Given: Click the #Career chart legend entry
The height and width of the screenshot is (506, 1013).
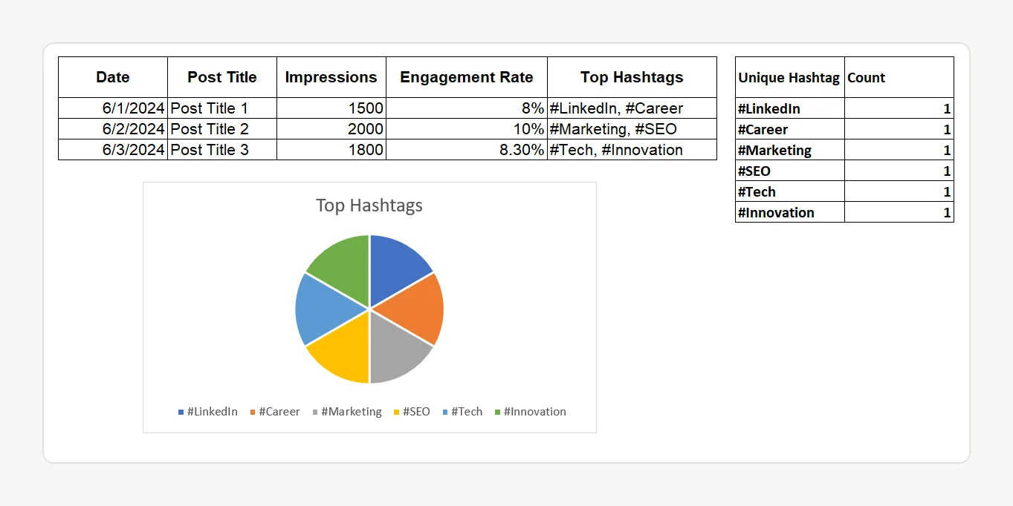Looking at the screenshot, I should (x=274, y=412).
